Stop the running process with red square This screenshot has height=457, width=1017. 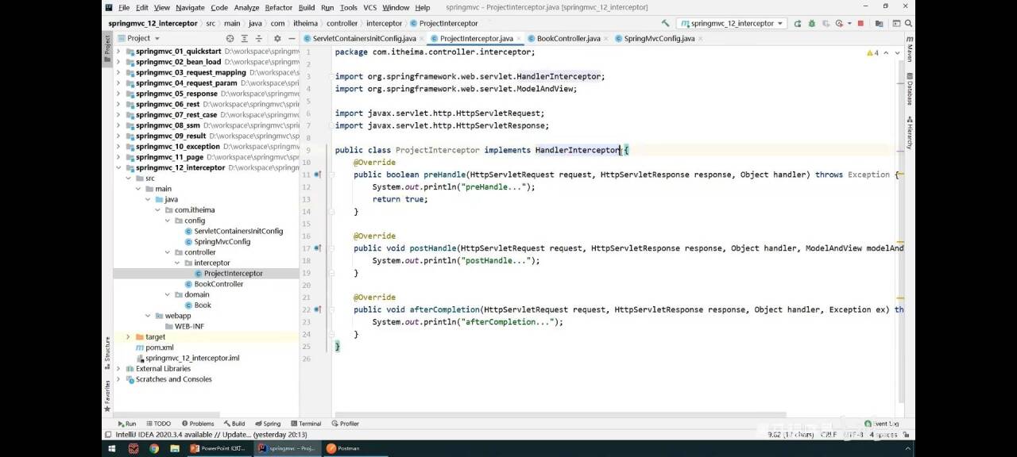[860, 23]
